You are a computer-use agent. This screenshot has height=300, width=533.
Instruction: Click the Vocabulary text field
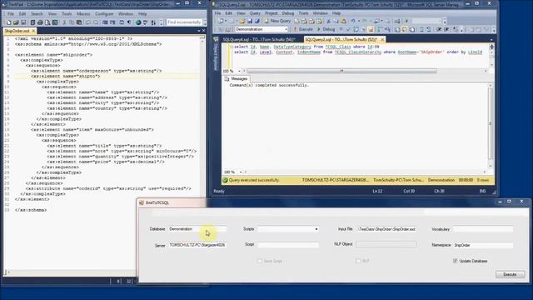483,229
